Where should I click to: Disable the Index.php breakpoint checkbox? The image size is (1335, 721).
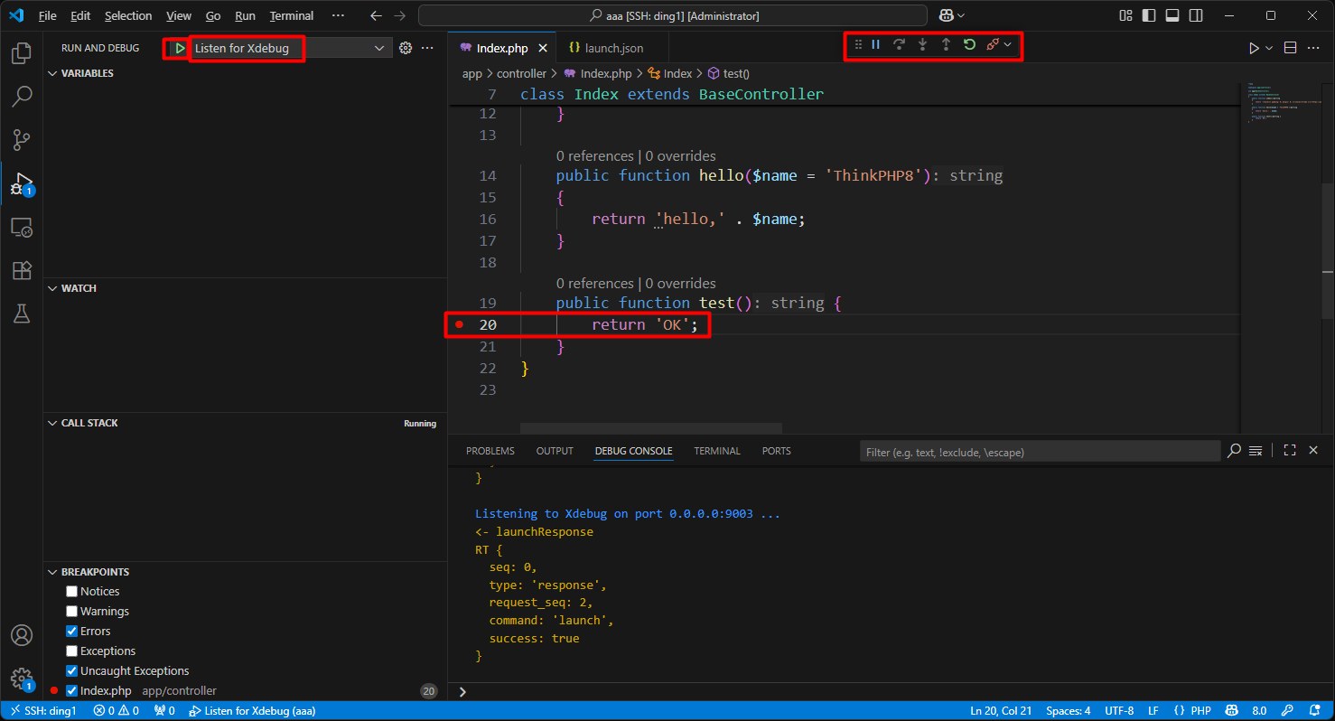(71, 691)
